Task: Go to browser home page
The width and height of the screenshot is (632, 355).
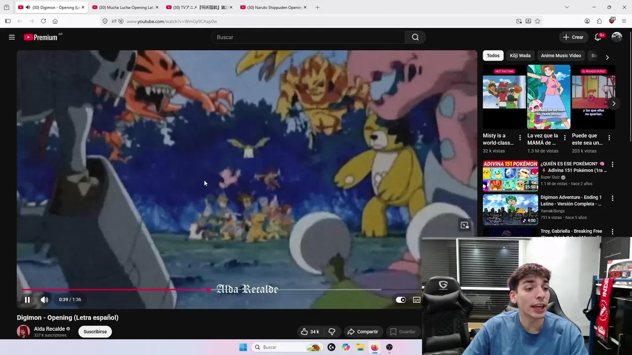Action: click(55, 21)
